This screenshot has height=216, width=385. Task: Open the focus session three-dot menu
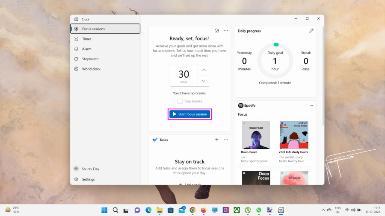coord(226,31)
